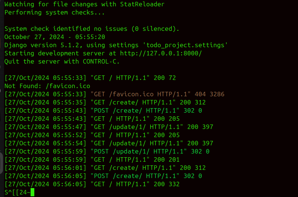This screenshot has height=197, width=298.
Task: Click the 05:55:47 GET /update/1/ log entry
Action: [x=109, y=127]
